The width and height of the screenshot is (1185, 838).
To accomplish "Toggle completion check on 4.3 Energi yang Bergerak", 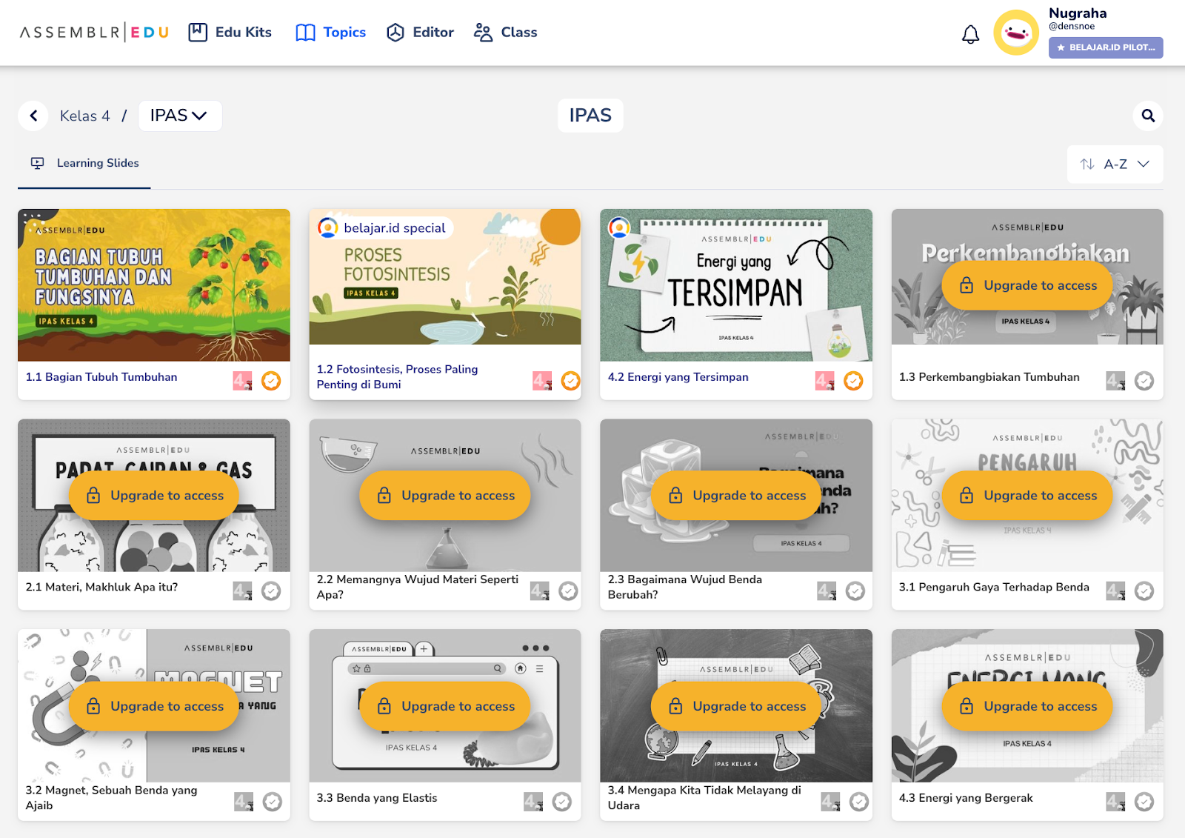I will [x=1145, y=802].
